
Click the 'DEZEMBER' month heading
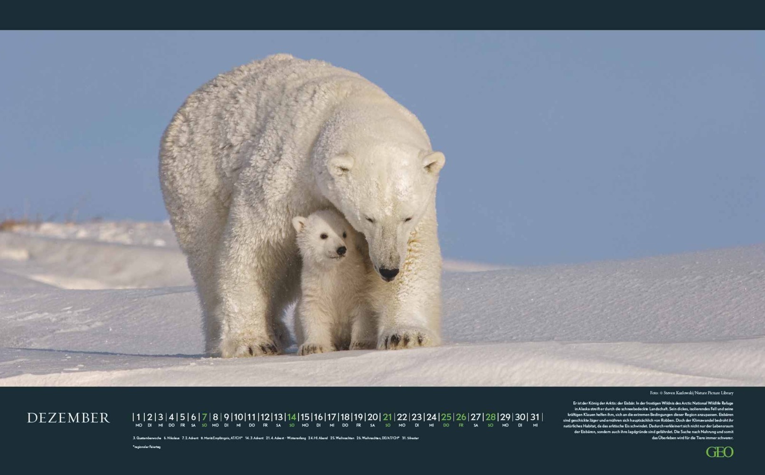68,418
